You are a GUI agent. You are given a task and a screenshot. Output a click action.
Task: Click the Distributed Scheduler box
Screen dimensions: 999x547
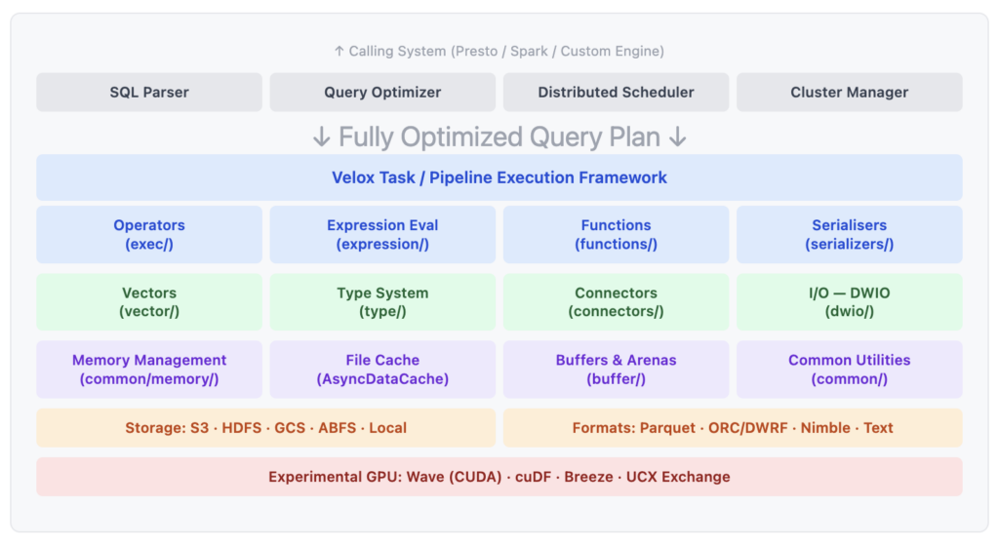(x=616, y=93)
